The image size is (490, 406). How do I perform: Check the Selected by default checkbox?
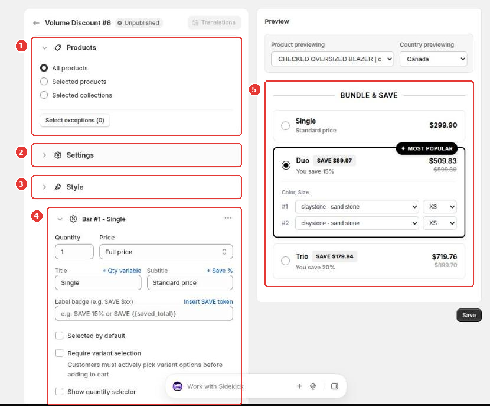tap(60, 336)
